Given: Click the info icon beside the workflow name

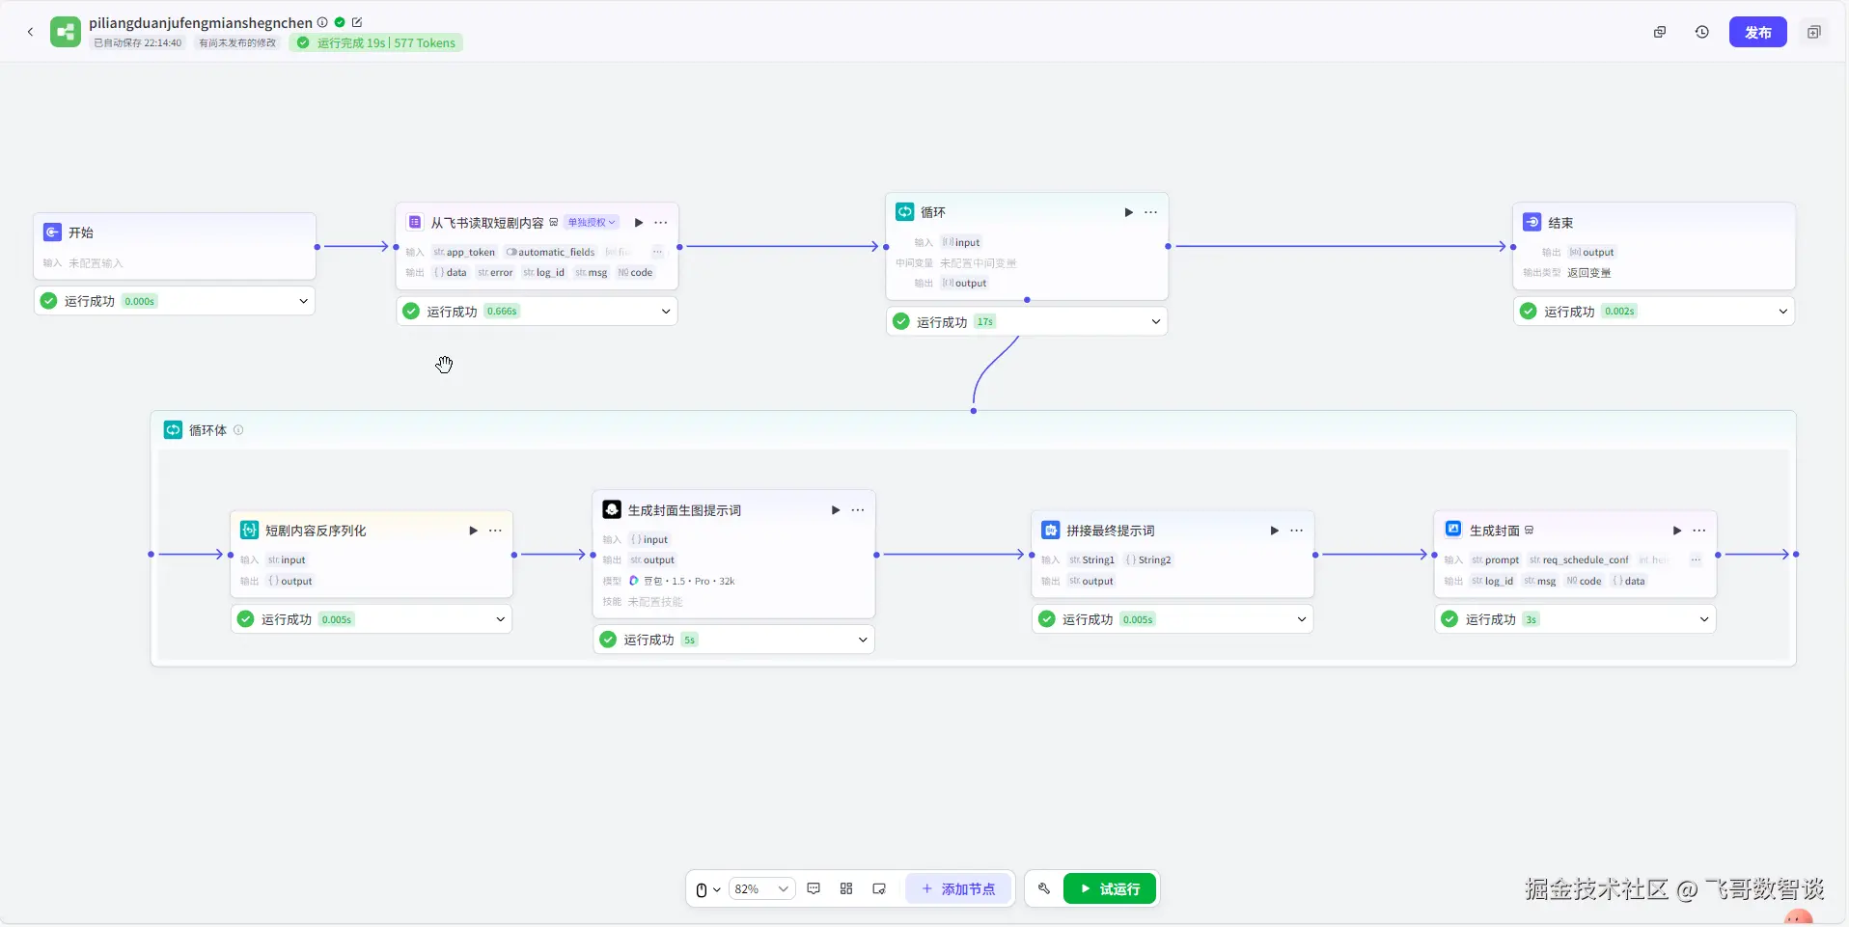Looking at the screenshot, I should pos(322,22).
